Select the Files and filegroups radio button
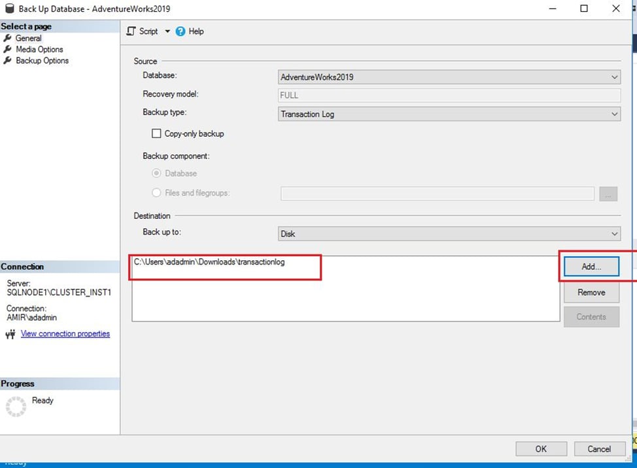 (x=156, y=193)
